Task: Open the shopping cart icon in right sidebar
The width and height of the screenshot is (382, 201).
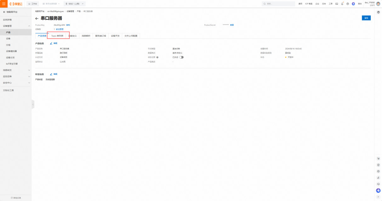Action: coord(378,159)
